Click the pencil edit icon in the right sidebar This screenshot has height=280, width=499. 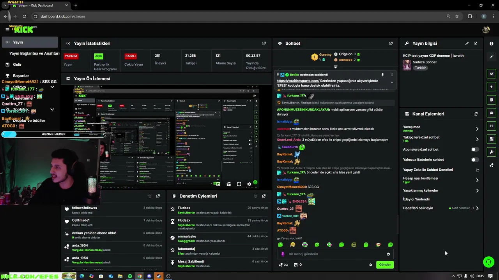coord(492,57)
